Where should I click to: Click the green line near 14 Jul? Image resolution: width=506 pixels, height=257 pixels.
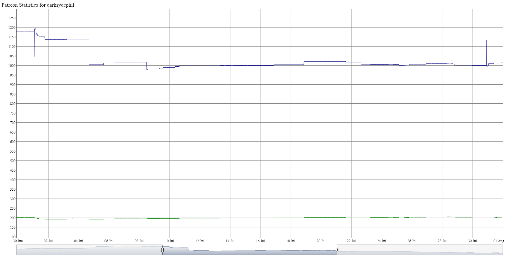pos(230,218)
